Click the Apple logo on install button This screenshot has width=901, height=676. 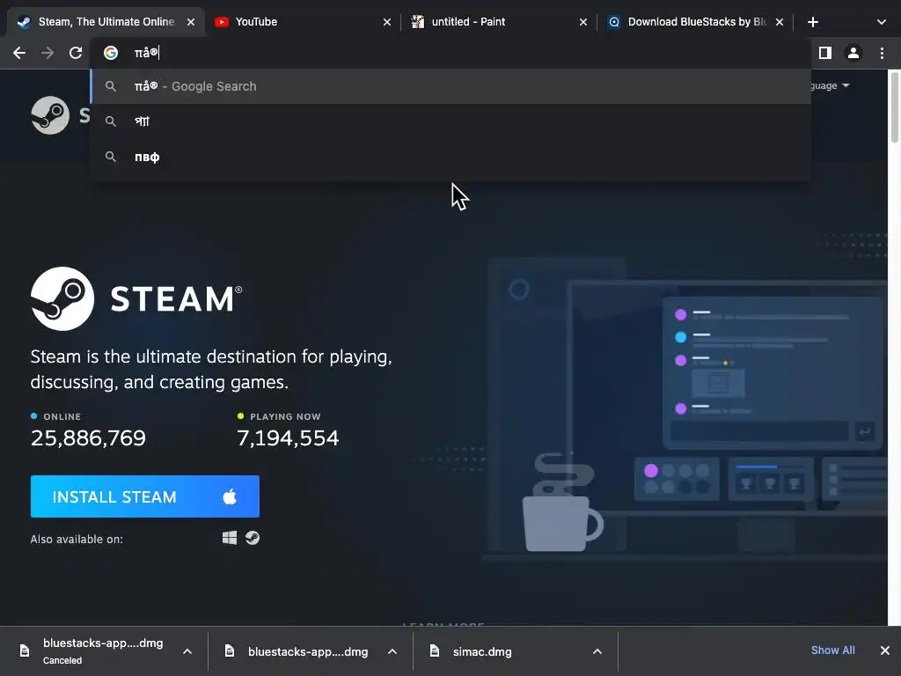230,496
